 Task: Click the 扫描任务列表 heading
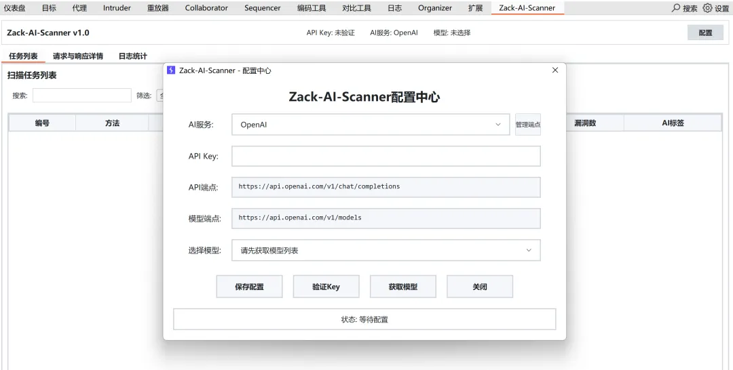point(32,75)
